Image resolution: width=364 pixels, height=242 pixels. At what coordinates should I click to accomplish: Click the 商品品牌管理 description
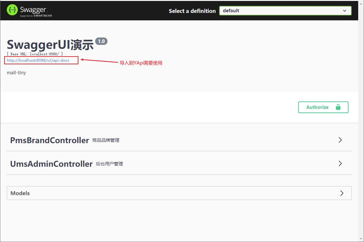106,141
